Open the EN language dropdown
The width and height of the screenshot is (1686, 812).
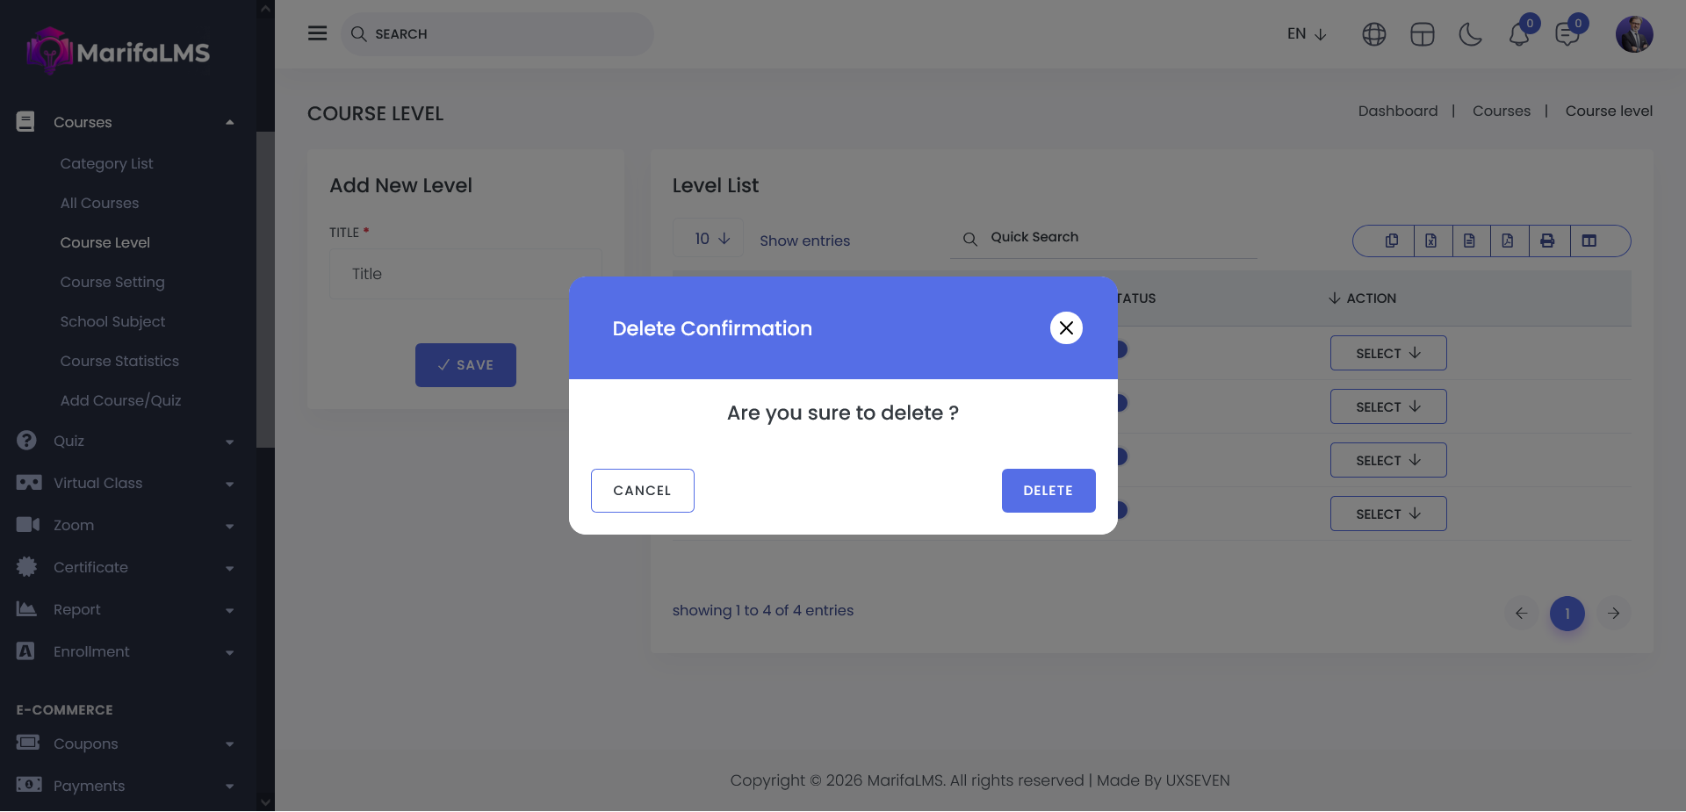[x=1307, y=34]
